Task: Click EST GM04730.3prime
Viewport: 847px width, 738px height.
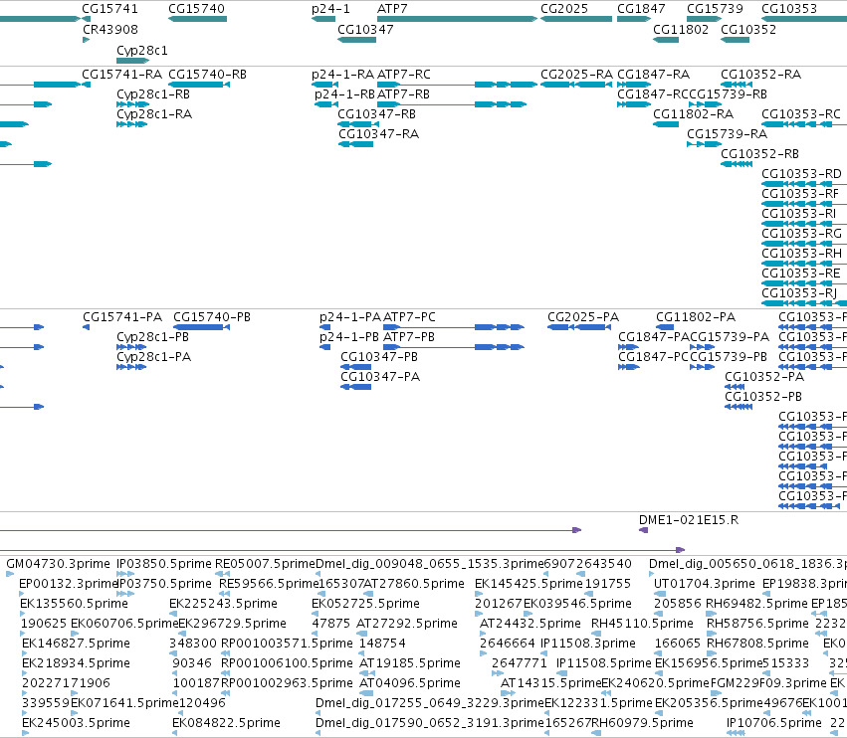Action: point(59,564)
